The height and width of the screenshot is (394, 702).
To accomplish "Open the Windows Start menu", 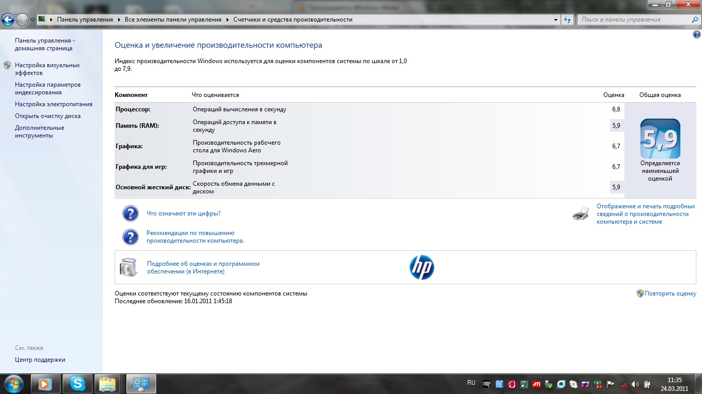I will point(13,383).
